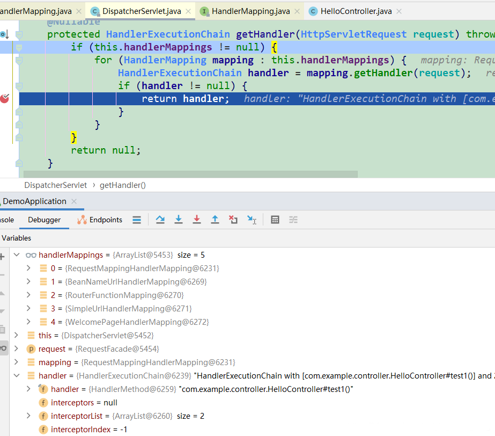Click remove watch minus icon

2,275
